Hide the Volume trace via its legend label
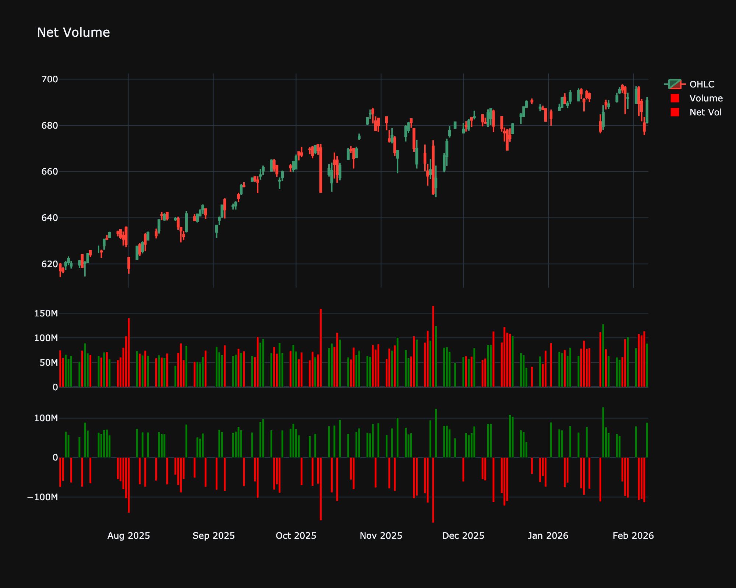Image resolution: width=736 pixels, height=588 pixels. 706,98
